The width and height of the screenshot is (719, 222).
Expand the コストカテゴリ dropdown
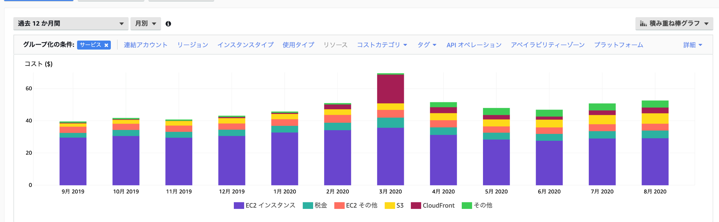(x=382, y=45)
